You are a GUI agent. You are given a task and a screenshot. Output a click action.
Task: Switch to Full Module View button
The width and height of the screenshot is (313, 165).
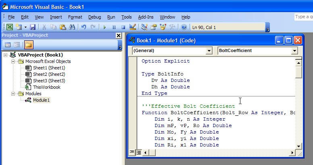138,152
